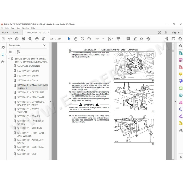
Task: Open bookmark options list dropdown
Action: pos(11,52)
